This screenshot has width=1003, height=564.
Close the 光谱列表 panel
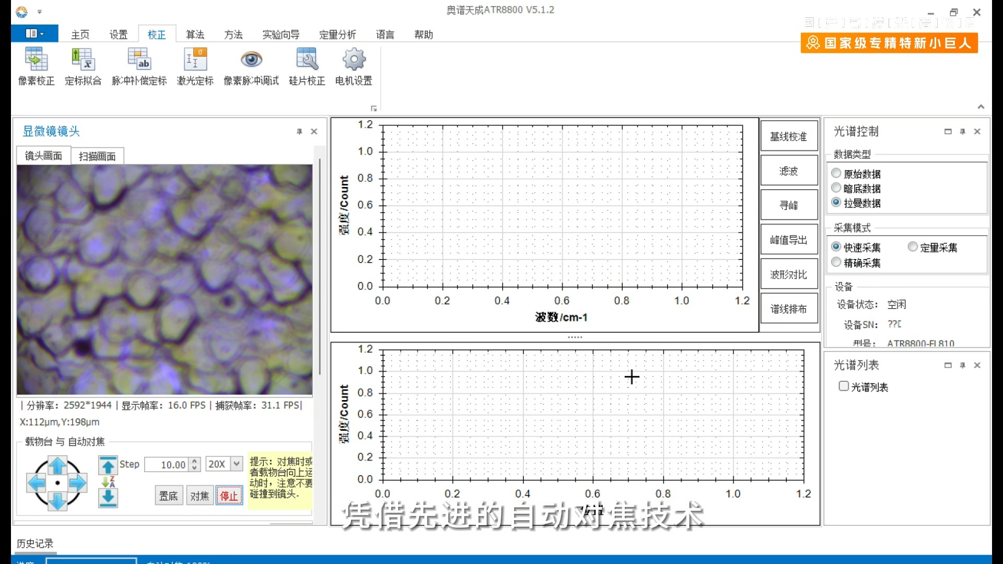(x=977, y=365)
